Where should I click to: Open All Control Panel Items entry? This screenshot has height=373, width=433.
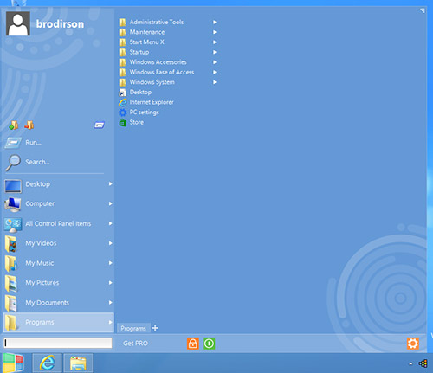(x=58, y=223)
